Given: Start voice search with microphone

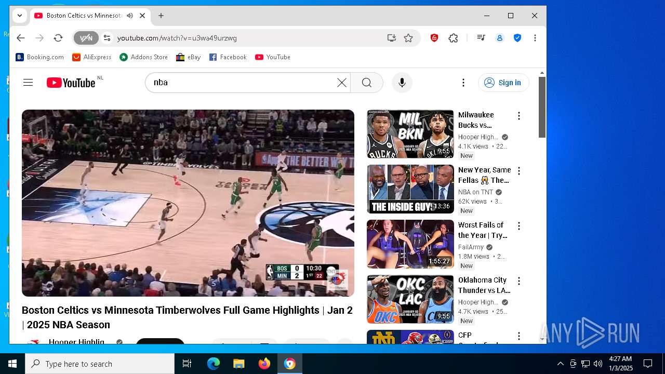Looking at the screenshot, I should [402, 83].
